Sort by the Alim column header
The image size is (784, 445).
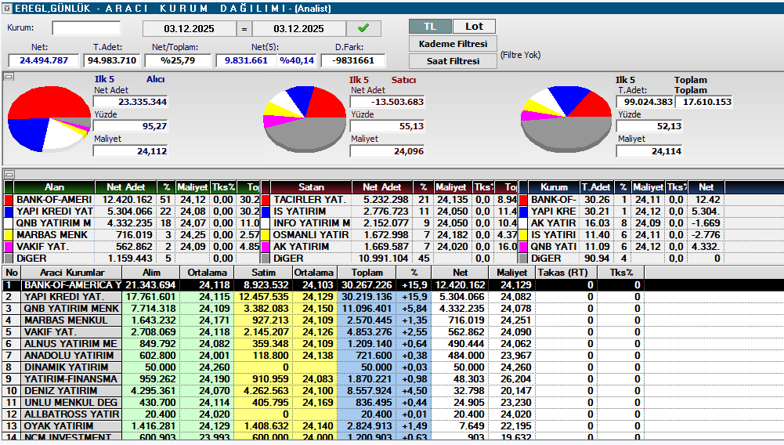tap(152, 273)
